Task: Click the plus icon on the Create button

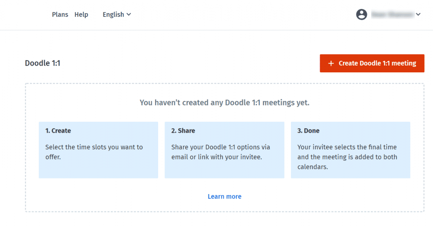Action: pyautogui.click(x=331, y=63)
